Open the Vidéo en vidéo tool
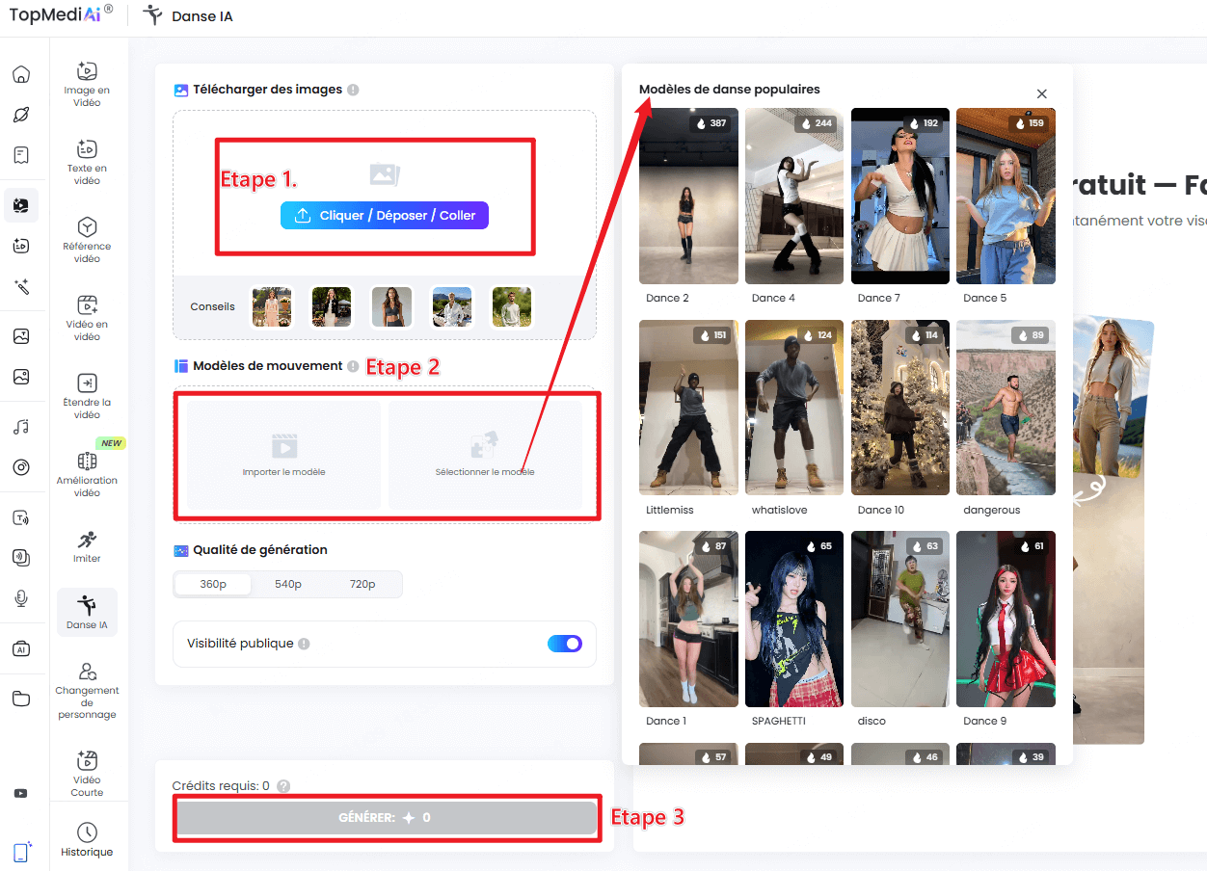 88,318
